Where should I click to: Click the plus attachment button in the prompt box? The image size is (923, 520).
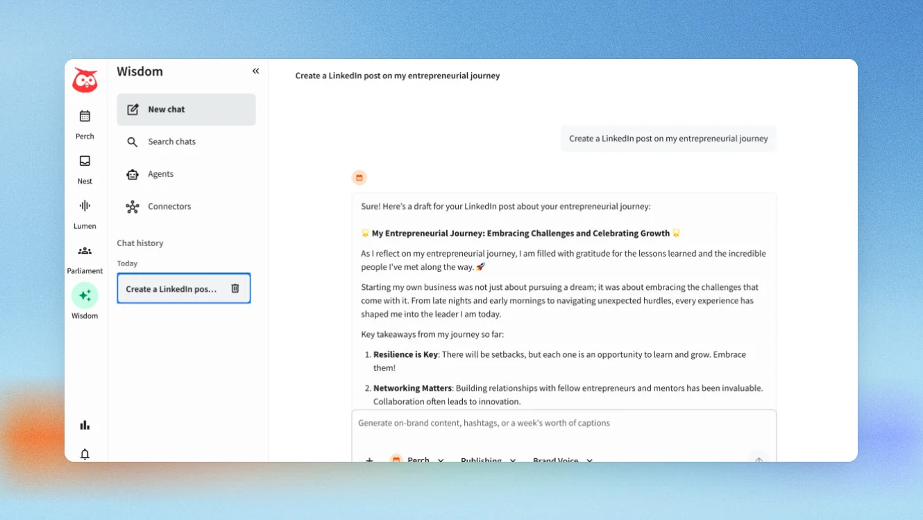click(369, 459)
